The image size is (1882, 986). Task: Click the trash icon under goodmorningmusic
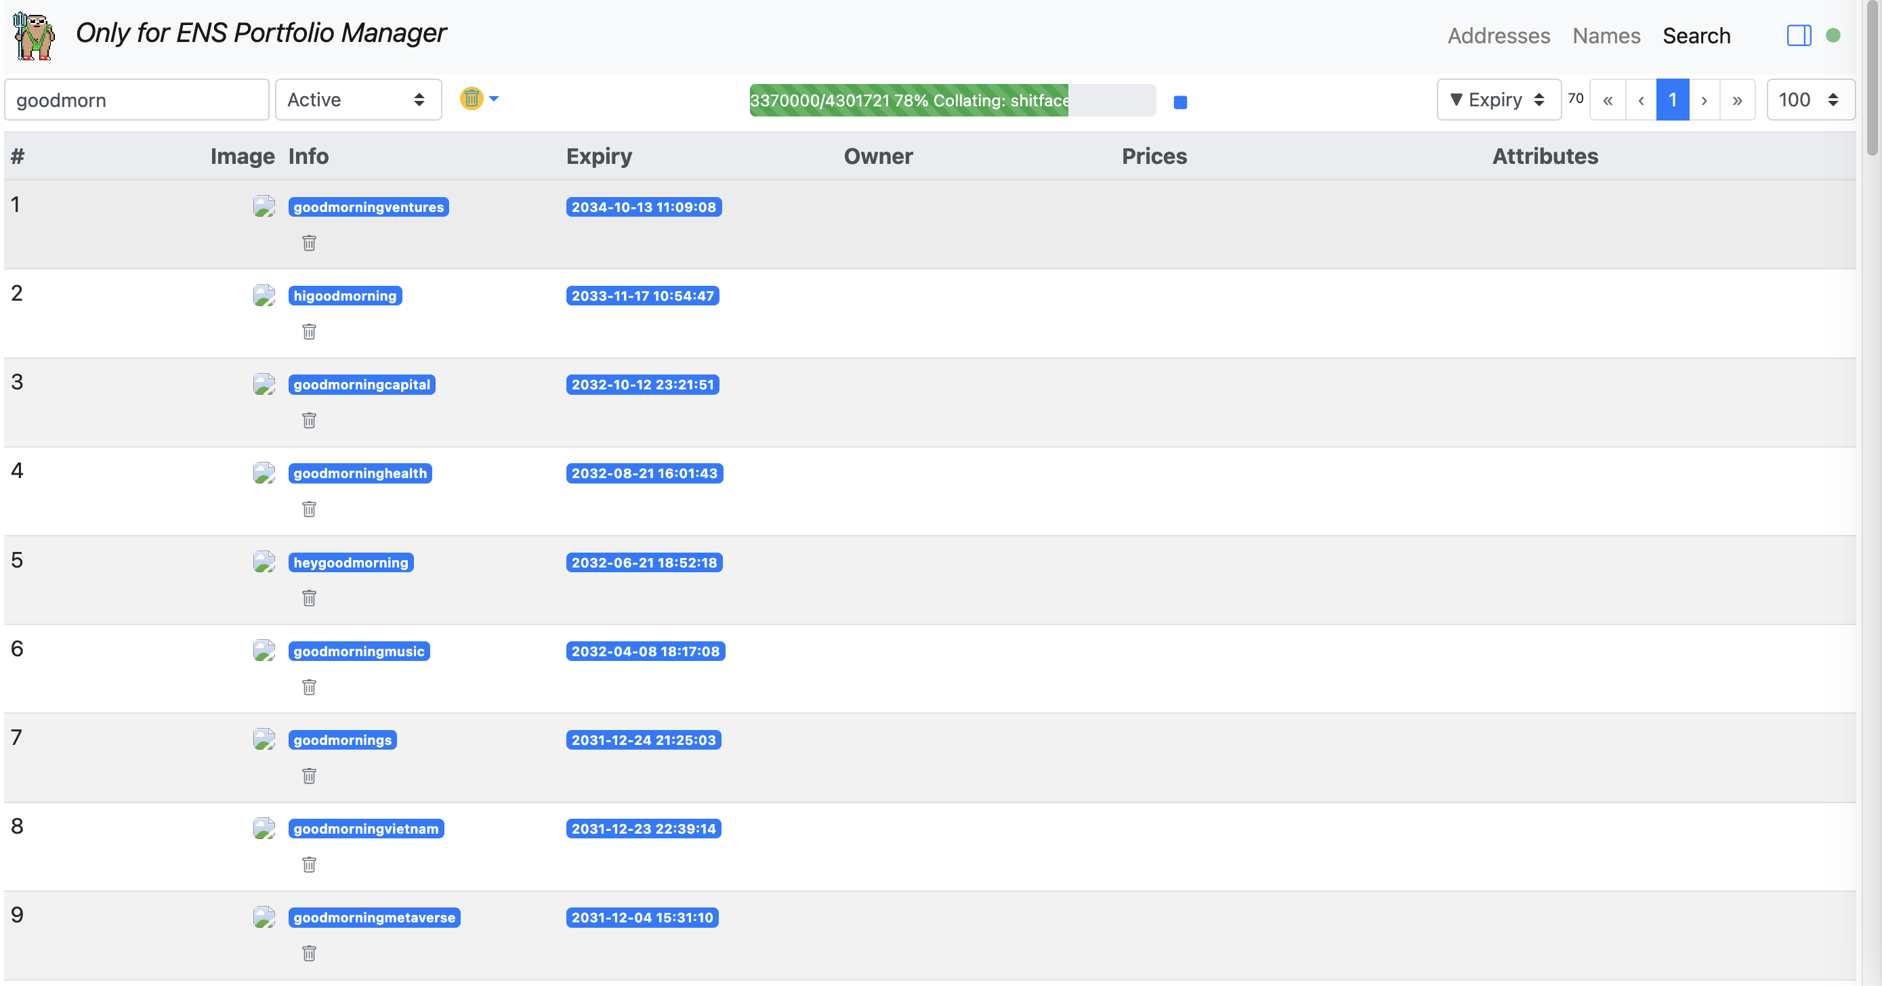pos(309,687)
